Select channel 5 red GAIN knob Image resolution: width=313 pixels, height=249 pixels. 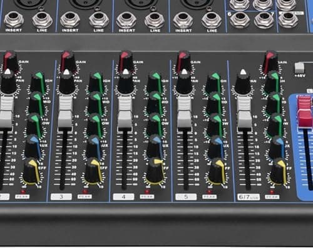click(x=183, y=61)
